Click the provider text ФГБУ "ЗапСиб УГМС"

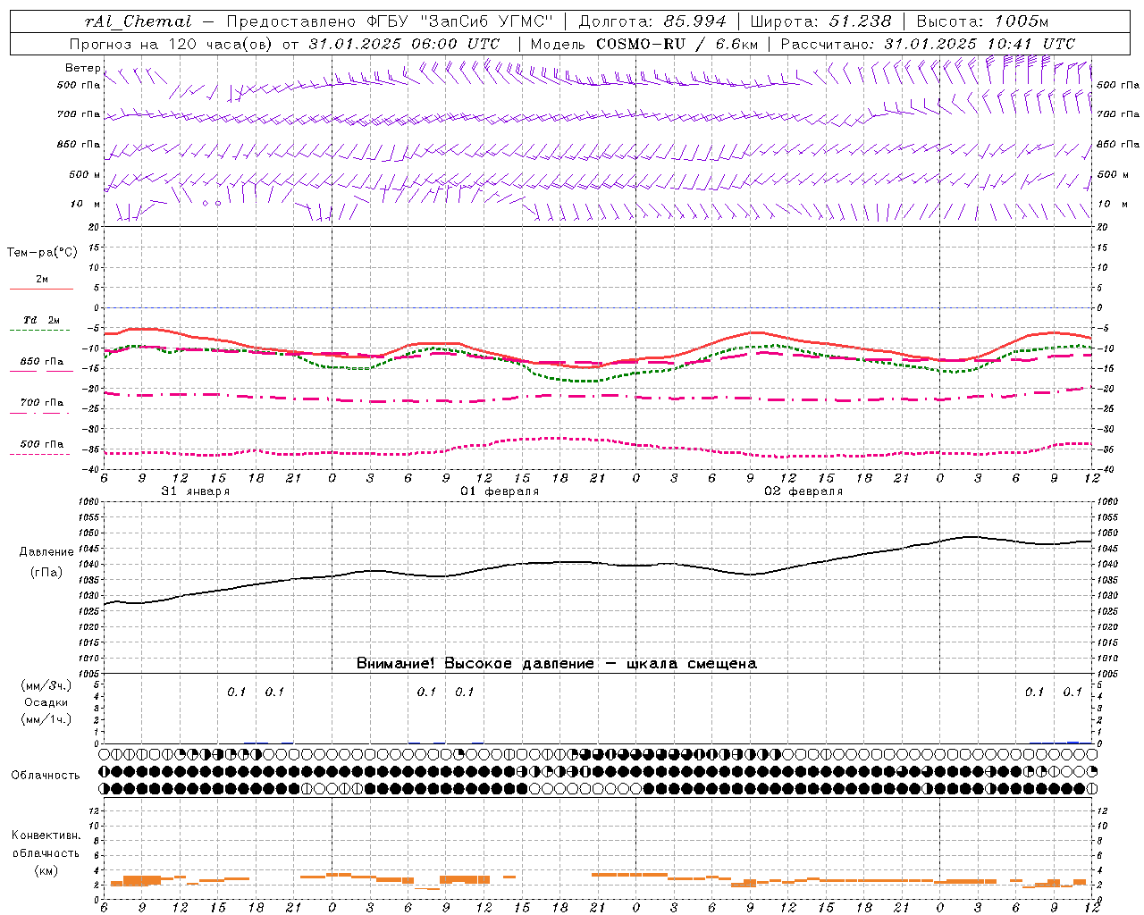(x=458, y=21)
